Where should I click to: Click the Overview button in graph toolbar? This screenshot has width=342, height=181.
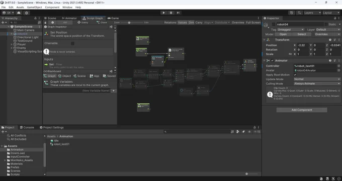pyautogui.click(x=238, y=23)
